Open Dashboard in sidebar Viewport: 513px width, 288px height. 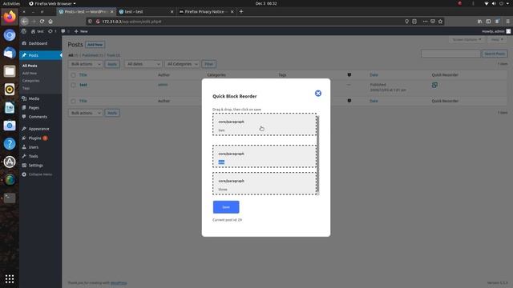pyautogui.click(x=38, y=43)
